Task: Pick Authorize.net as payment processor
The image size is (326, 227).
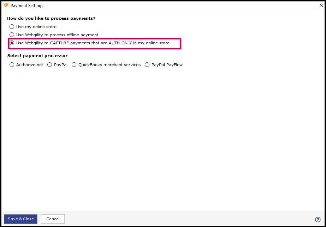Action: pyautogui.click(x=12, y=65)
